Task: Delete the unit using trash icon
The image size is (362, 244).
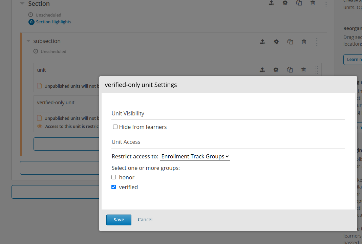Action: pos(303,70)
